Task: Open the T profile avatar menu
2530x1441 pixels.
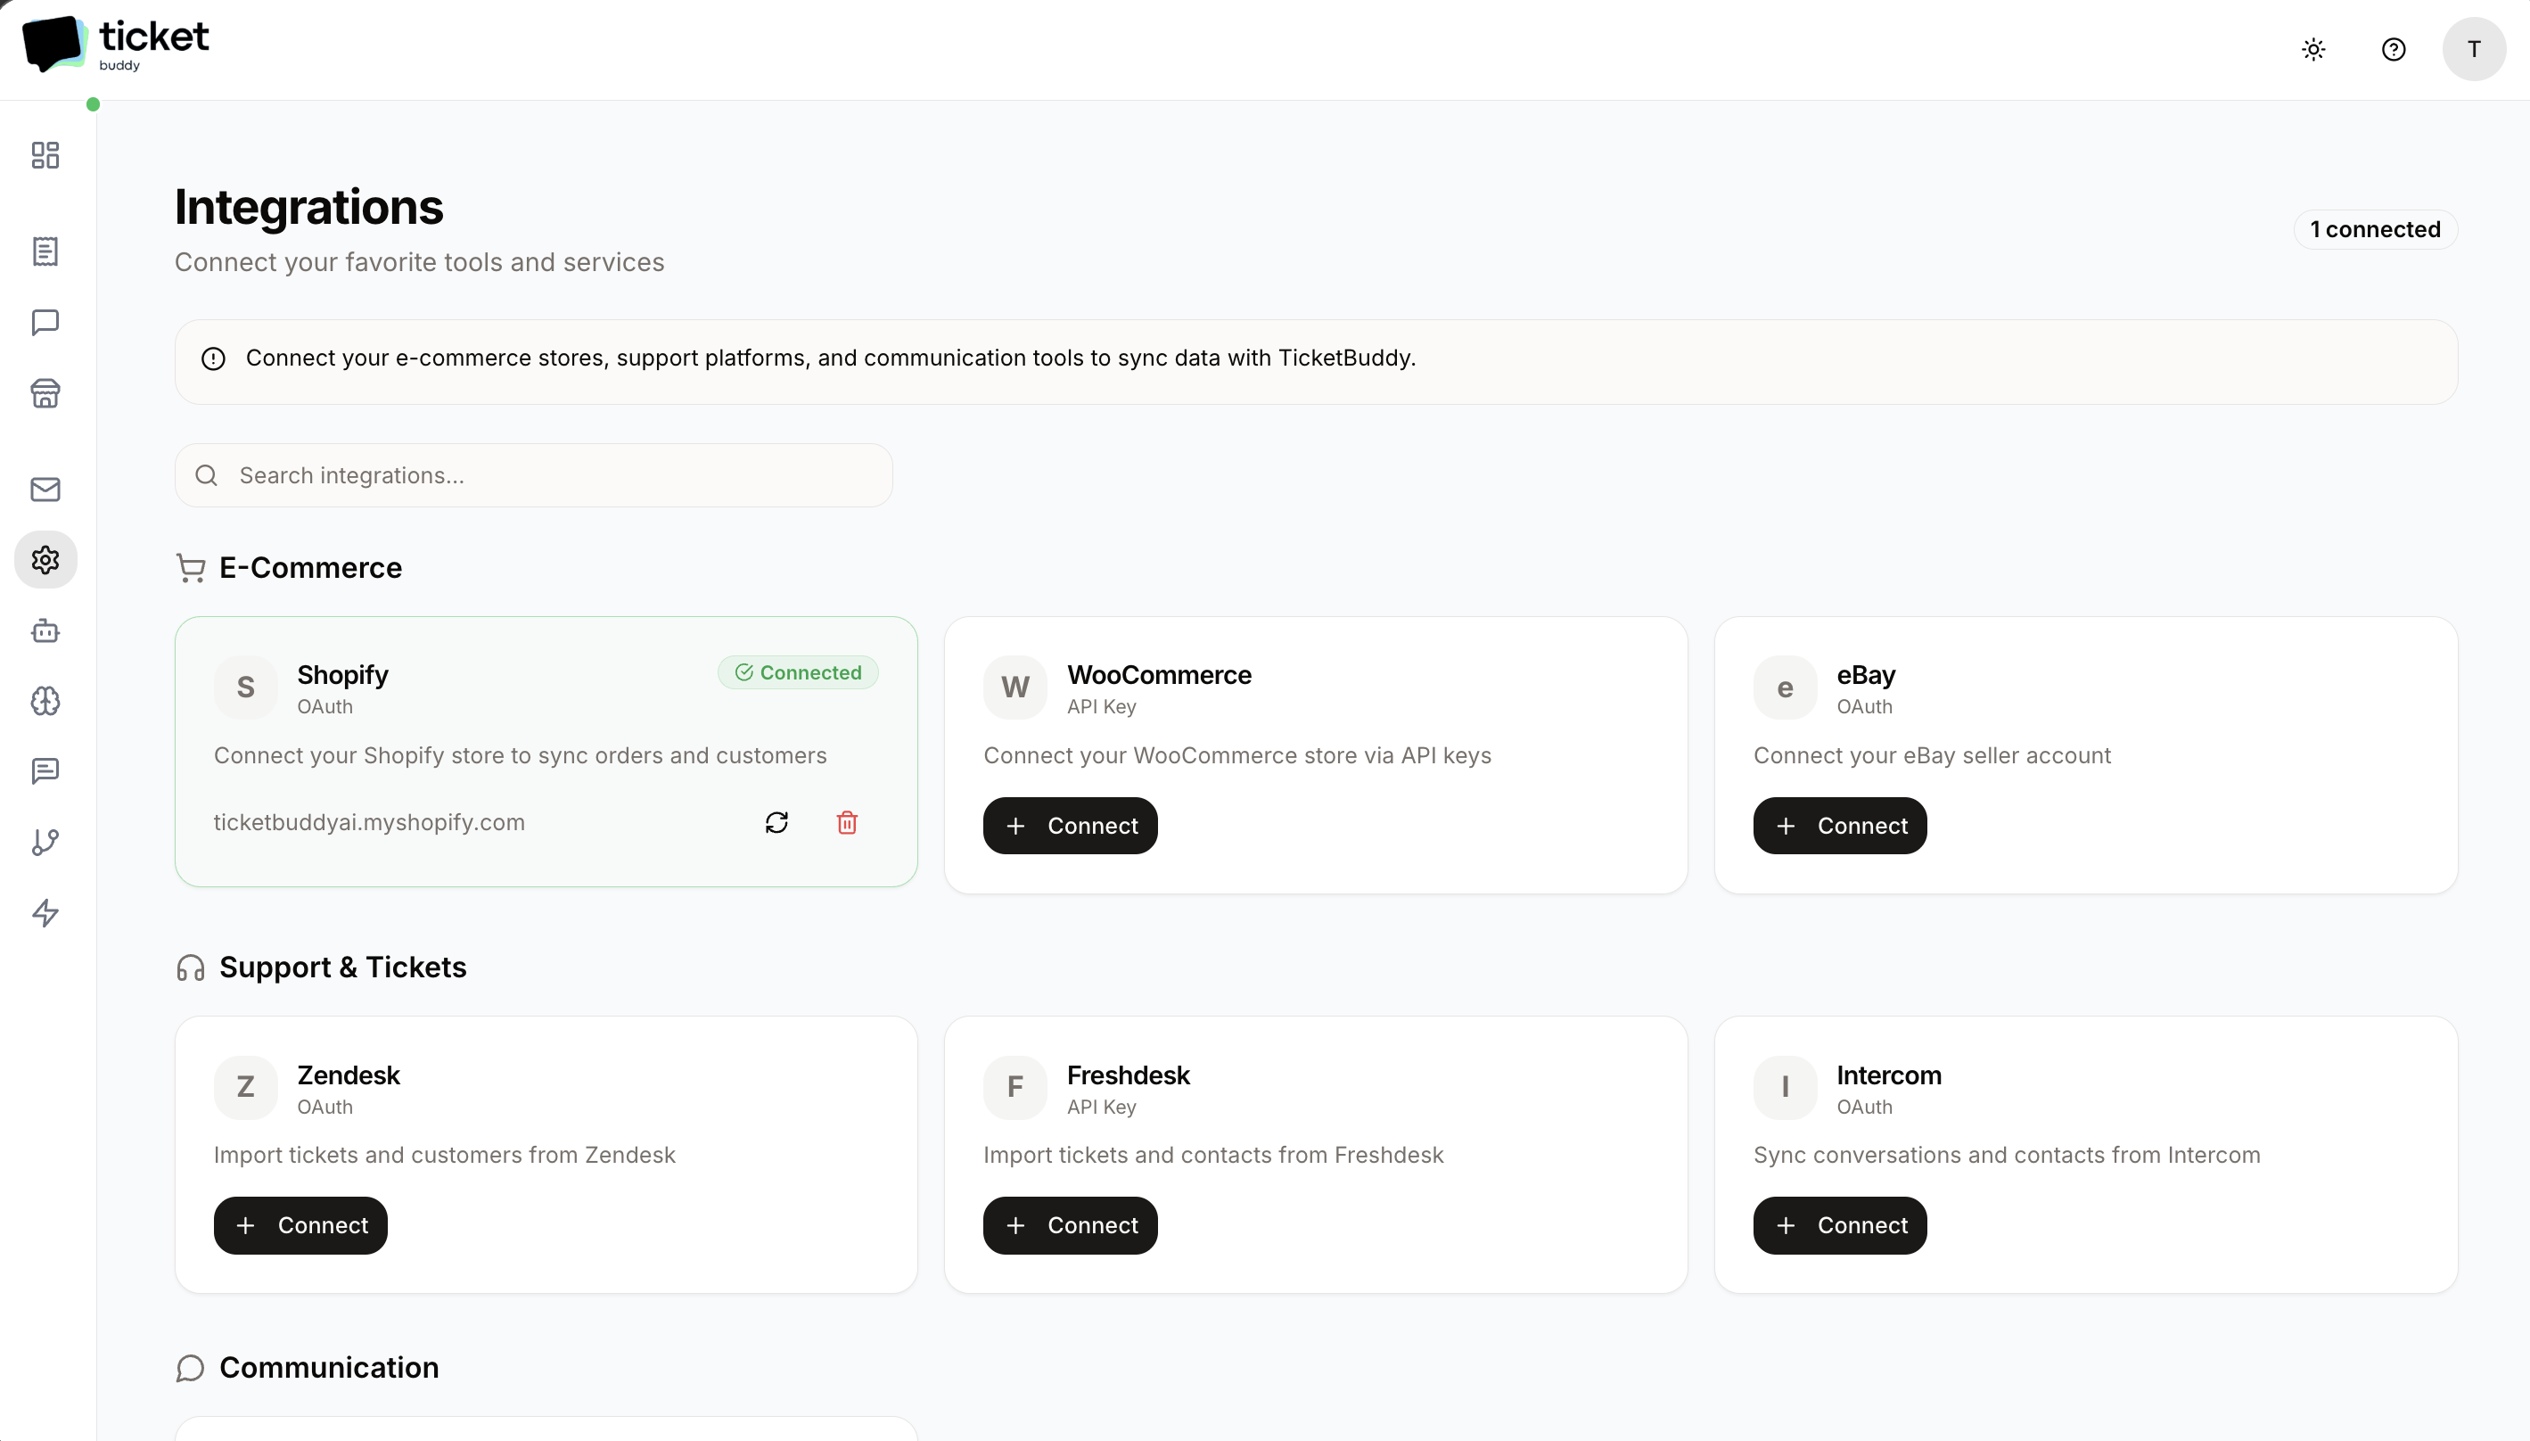Action: coord(2475,48)
